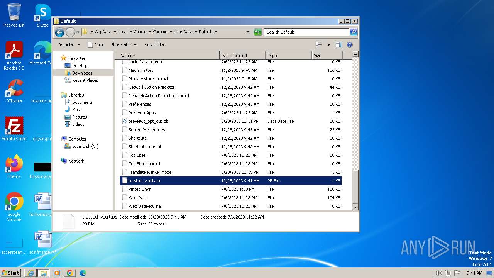Open Chrome from the taskbar
This screenshot has height=278, width=494.
(69, 273)
